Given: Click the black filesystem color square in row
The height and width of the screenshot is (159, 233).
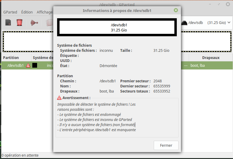Looking at the screenshot, I should [35, 65].
